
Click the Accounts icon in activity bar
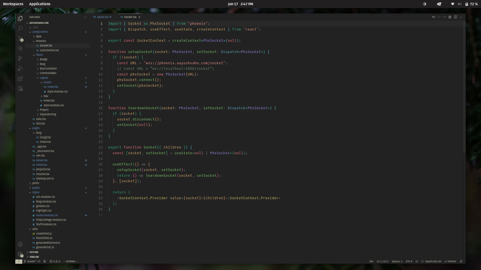pos(20,244)
